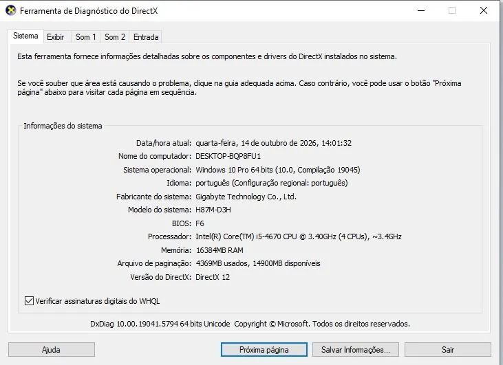Click 'DxDiag 10.00.19041.5794 64 bits Unicode' text
The width and height of the screenshot is (503, 365).
[160, 324]
